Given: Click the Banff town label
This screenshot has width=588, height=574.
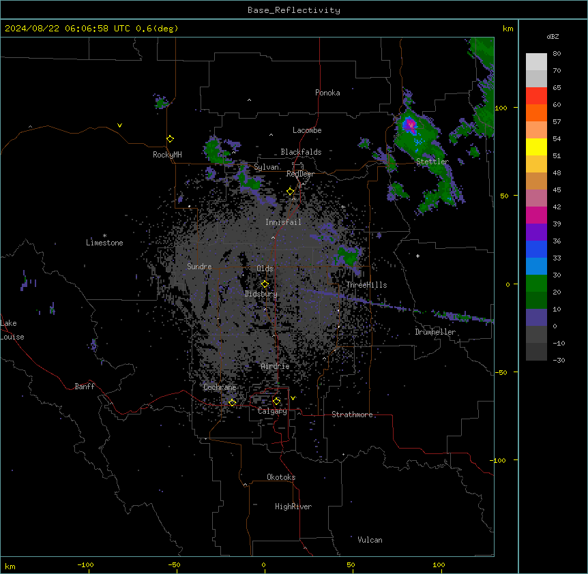Looking at the screenshot, I should point(85,387).
